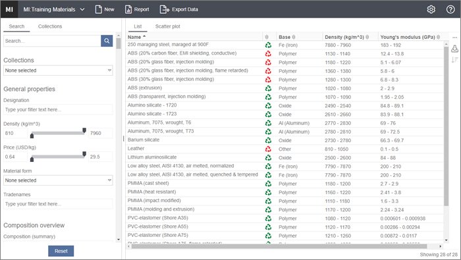Click the Tradenames filter text field

pyautogui.click(x=58, y=204)
